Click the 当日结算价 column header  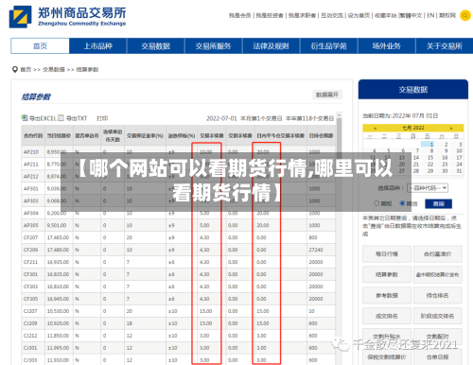coord(59,135)
